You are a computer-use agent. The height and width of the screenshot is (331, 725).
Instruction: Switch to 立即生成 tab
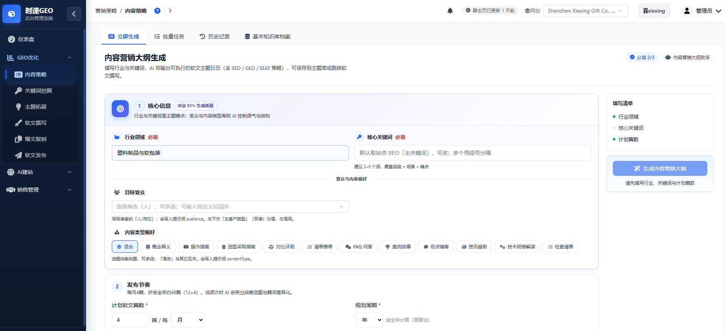(x=124, y=36)
